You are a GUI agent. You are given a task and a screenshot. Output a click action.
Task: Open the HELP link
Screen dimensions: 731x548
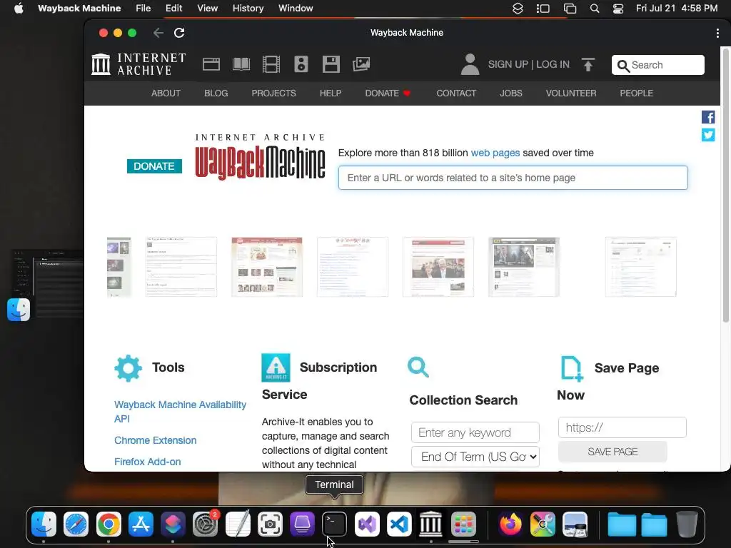(331, 93)
